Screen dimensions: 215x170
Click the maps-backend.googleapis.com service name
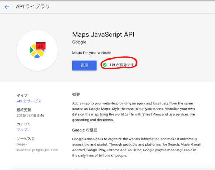[37, 147]
